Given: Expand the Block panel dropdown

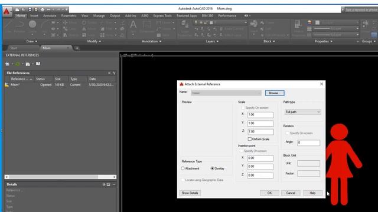Looking at the screenshot, I should [x=269, y=41].
